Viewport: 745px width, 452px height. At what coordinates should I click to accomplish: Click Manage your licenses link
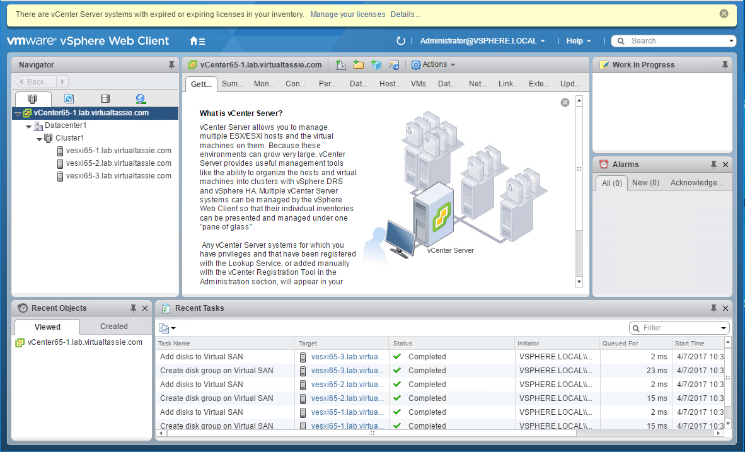pyautogui.click(x=348, y=14)
